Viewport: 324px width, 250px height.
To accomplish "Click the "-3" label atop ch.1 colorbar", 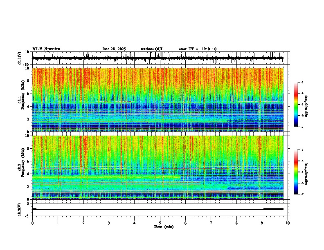I will pyautogui.click(x=301, y=82).
